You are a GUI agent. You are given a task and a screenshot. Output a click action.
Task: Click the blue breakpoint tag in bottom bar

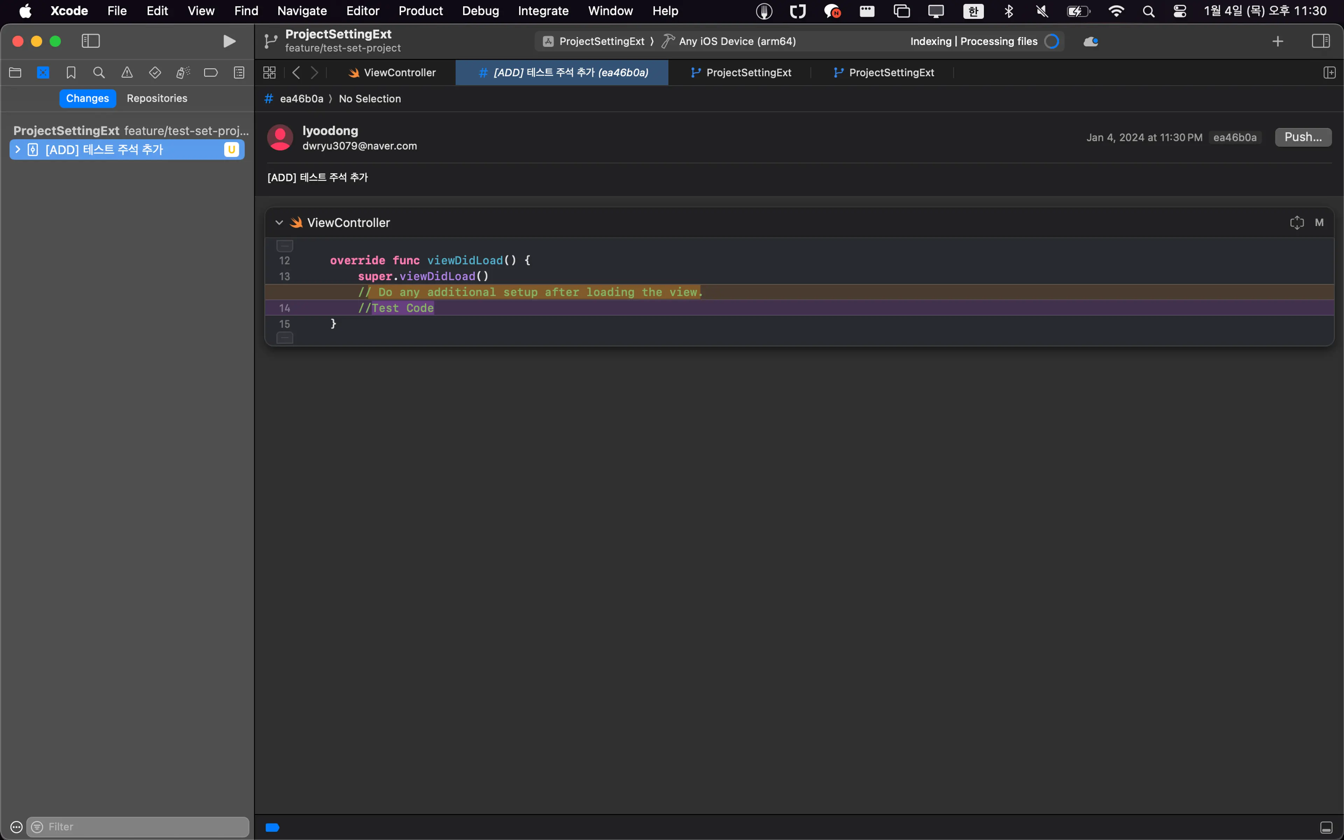pos(273,827)
